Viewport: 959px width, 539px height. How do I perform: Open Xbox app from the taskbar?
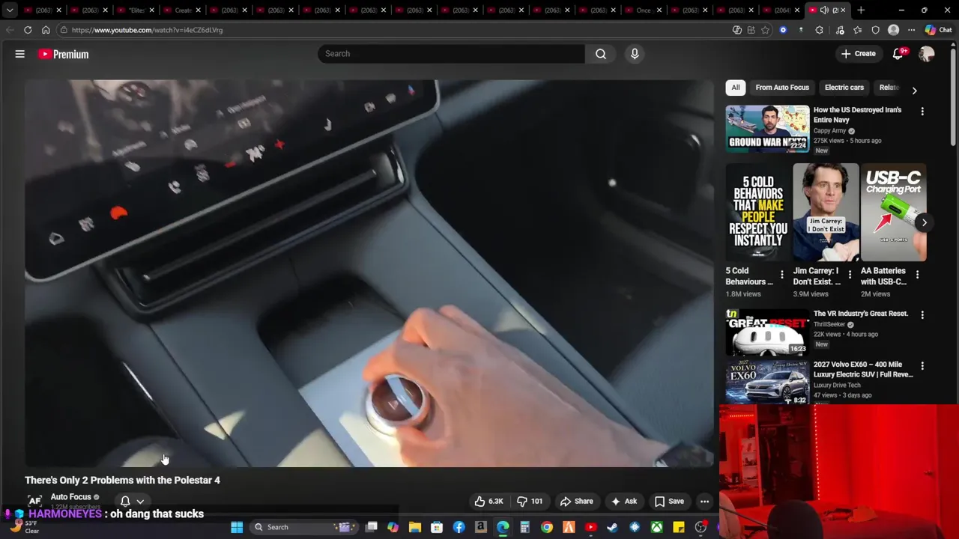656,527
